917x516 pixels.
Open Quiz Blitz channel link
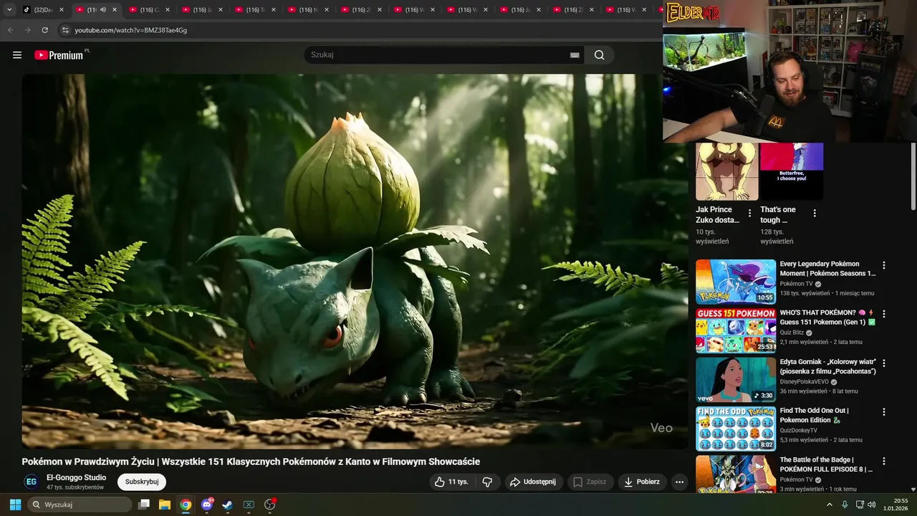(792, 333)
